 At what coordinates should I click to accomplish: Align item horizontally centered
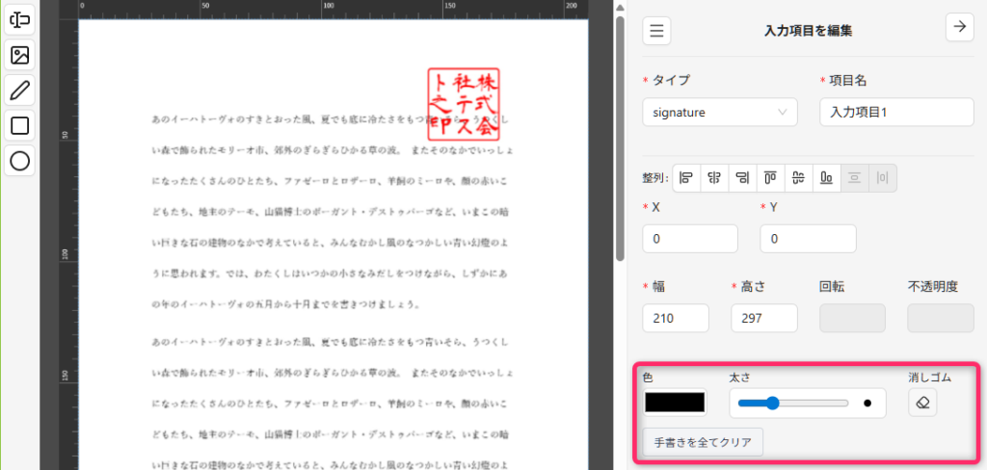[714, 177]
